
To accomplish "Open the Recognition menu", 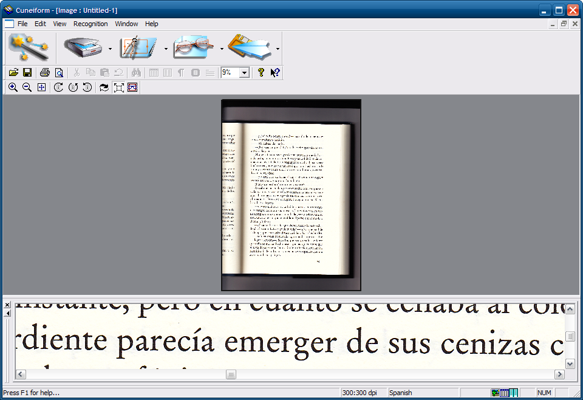I will tap(90, 24).
